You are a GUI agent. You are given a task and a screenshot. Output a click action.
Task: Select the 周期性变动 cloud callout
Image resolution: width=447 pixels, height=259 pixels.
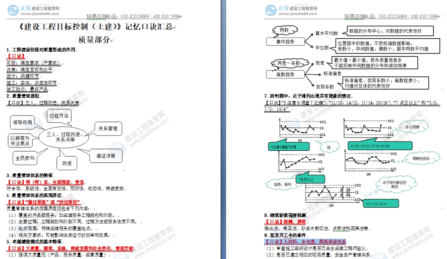point(420,159)
